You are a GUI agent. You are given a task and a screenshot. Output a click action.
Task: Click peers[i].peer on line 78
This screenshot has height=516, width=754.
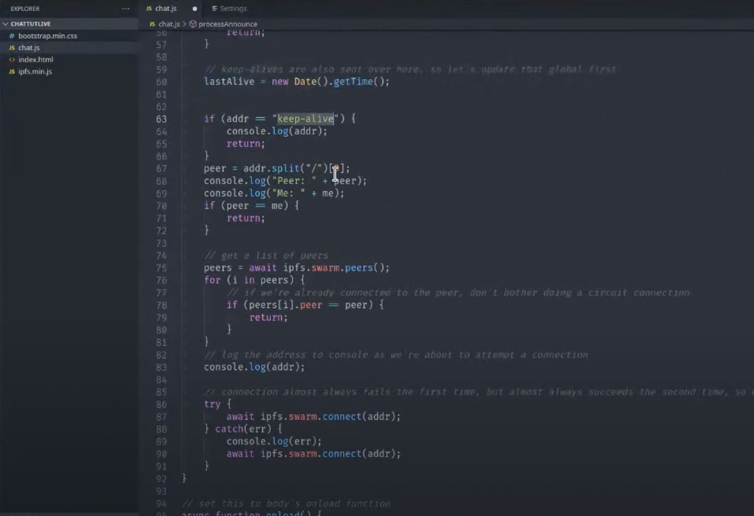point(285,305)
